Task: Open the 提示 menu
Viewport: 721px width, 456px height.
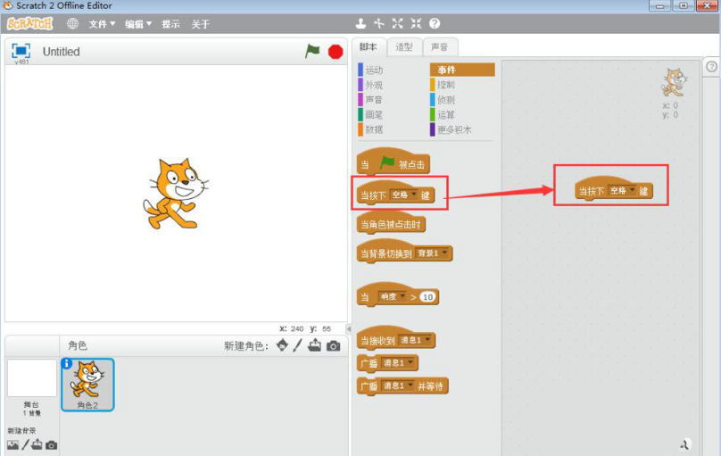Action: tap(170, 24)
